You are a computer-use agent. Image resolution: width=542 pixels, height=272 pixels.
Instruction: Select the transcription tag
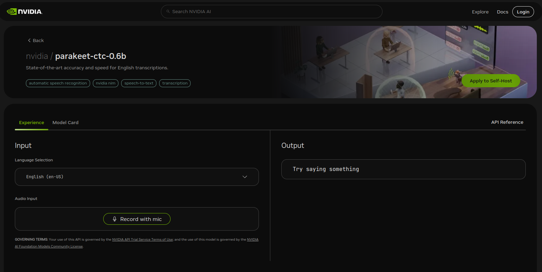click(175, 83)
